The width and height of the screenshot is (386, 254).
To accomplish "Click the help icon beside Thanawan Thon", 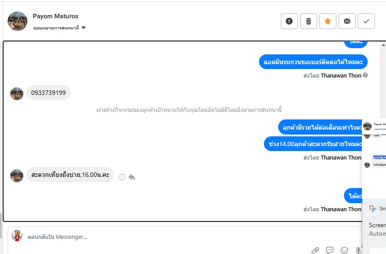I will click(365, 75).
